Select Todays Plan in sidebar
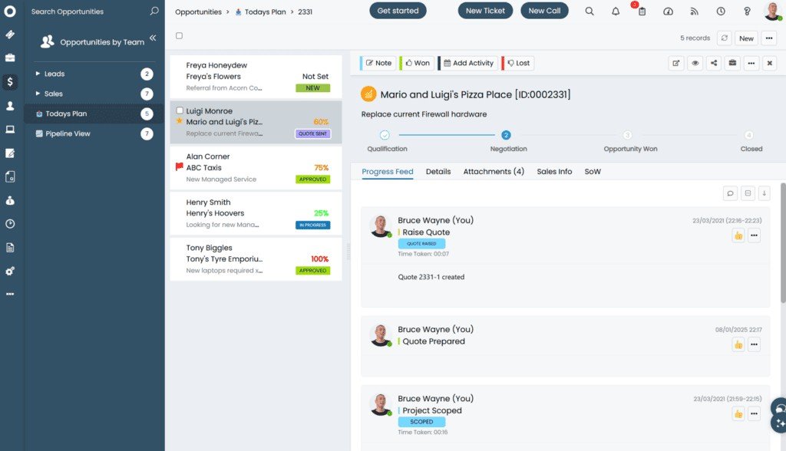Image resolution: width=786 pixels, height=451 pixels. [x=94, y=114]
